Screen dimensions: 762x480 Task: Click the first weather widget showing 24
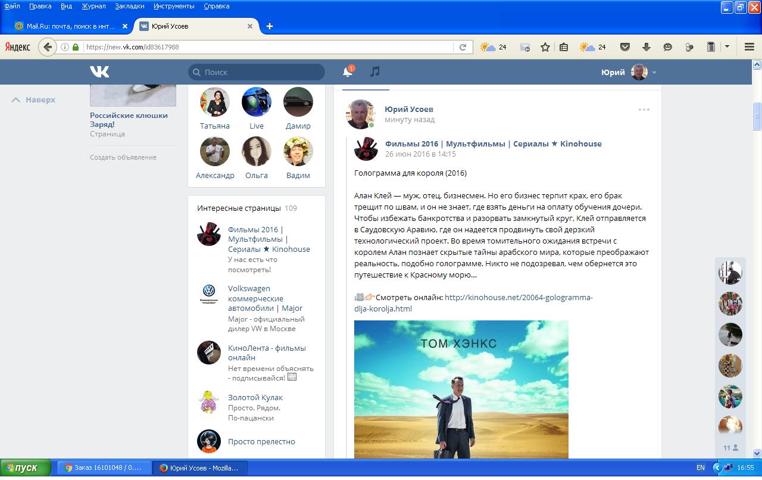(494, 47)
